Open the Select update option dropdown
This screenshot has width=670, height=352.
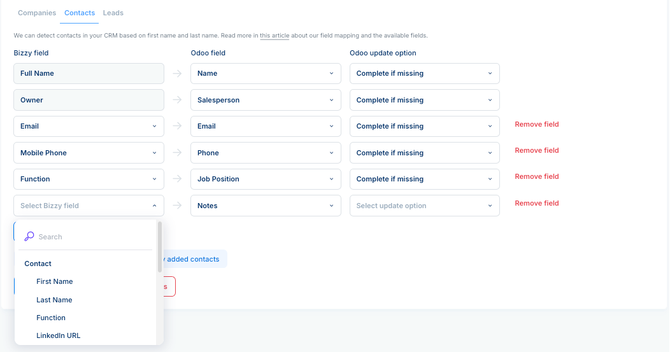point(425,206)
